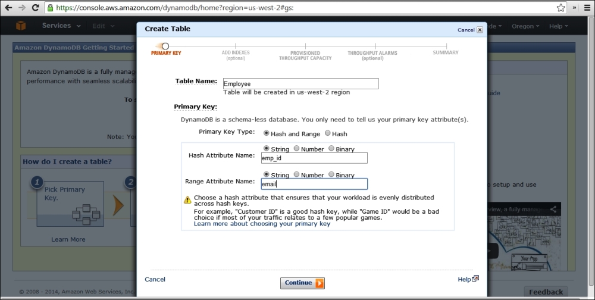Show hidden extensions chevron icon
Screen dimensions: 595x300
pos(575,8)
